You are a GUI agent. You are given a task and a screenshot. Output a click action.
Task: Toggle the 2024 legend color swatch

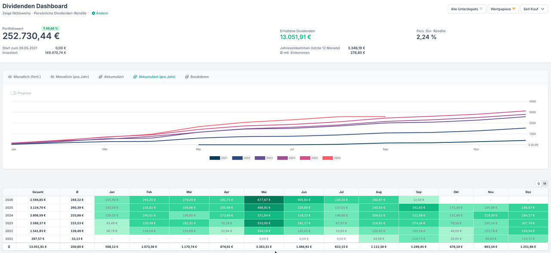282,158
